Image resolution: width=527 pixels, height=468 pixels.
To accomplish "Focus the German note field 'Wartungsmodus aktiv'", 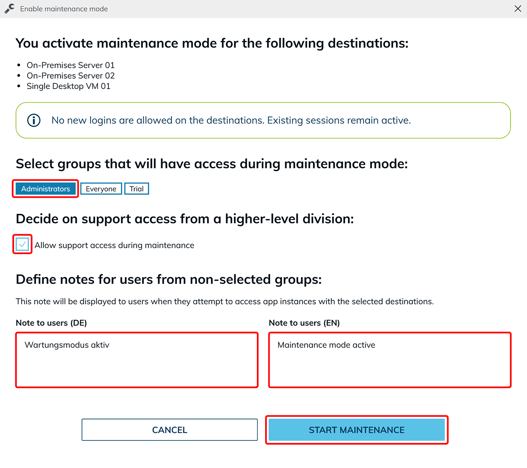I will point(137,360).
